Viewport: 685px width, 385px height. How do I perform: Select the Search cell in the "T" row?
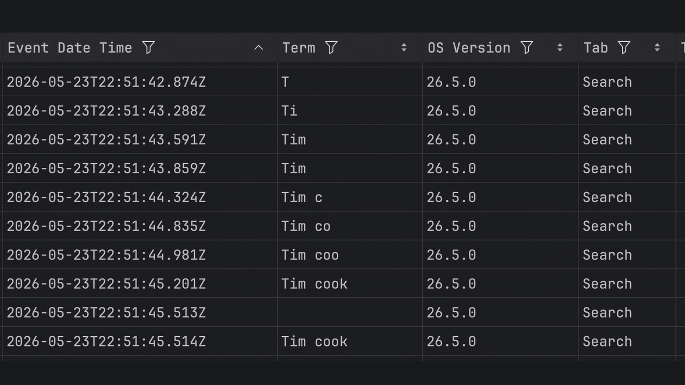(x=627, y=82)
